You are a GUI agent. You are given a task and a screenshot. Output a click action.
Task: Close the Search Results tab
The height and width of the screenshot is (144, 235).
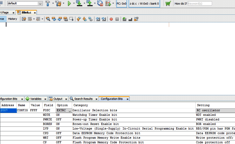[97, 99]
